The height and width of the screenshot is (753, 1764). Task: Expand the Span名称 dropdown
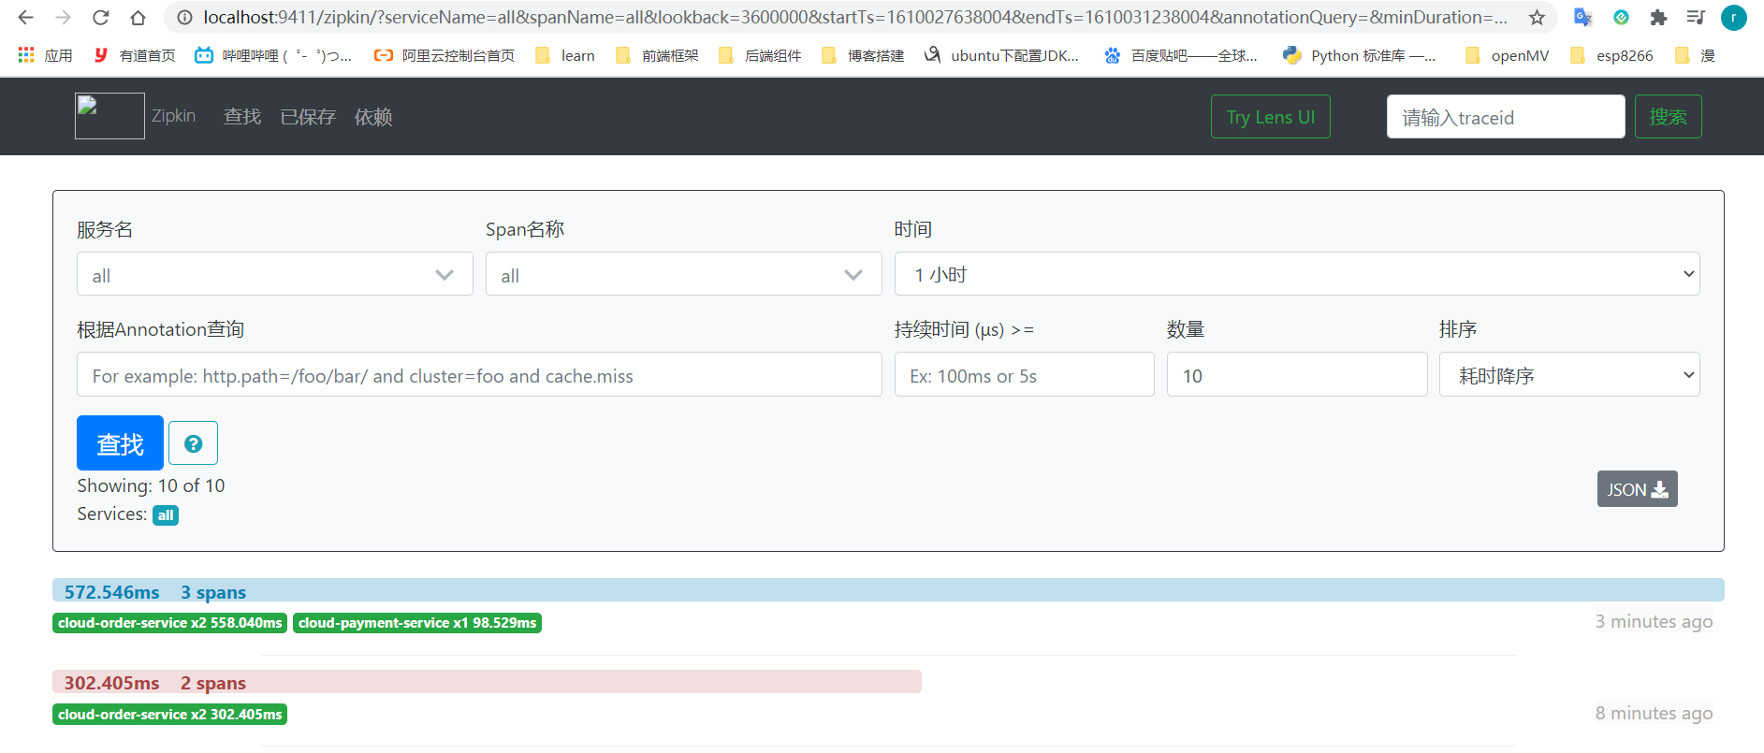point(683,274)
